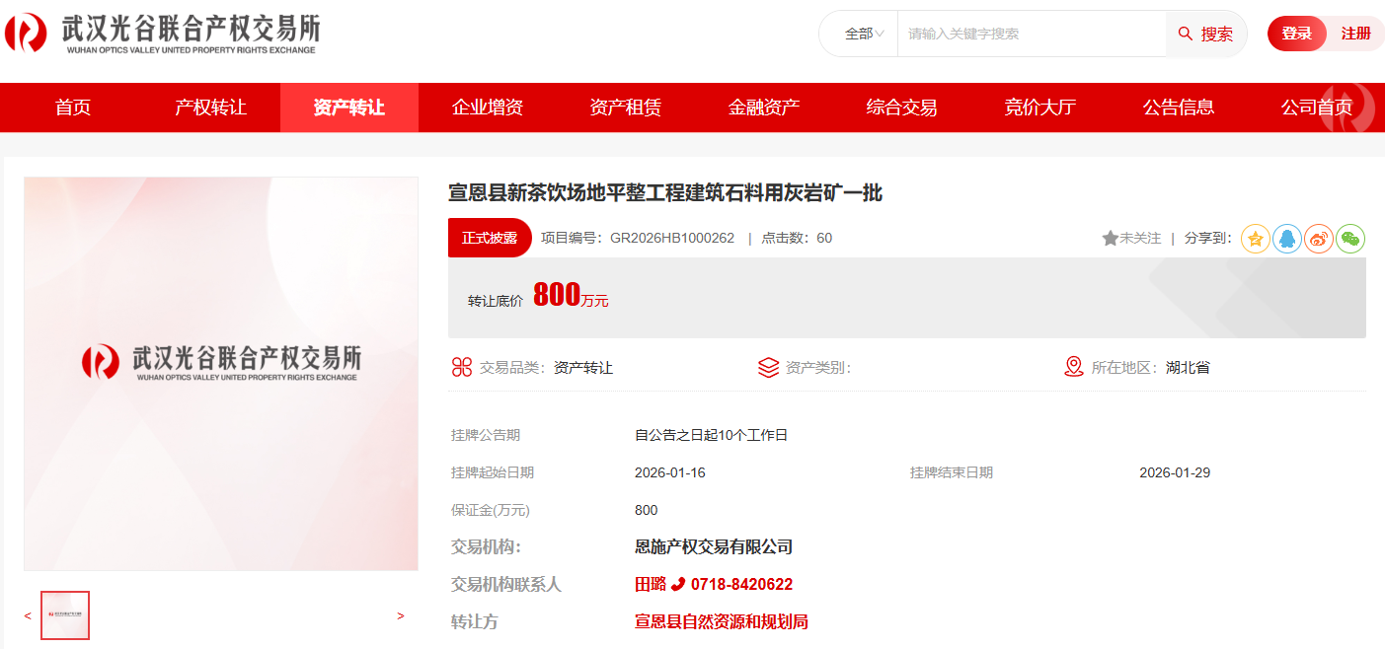Share listing via QQ penguin icon
This screenshot has width=1385, height=649.
tap(1286, 239)
